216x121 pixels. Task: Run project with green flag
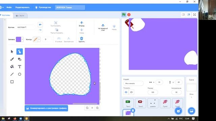pos(124,14)
